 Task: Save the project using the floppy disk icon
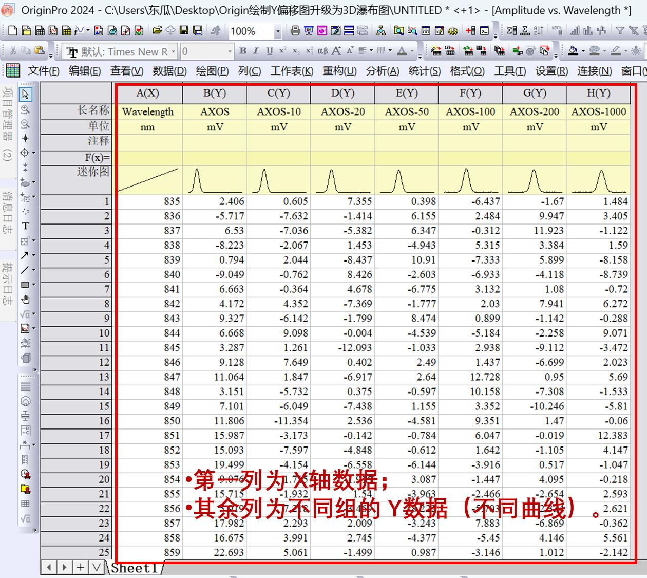coord(184,31)
